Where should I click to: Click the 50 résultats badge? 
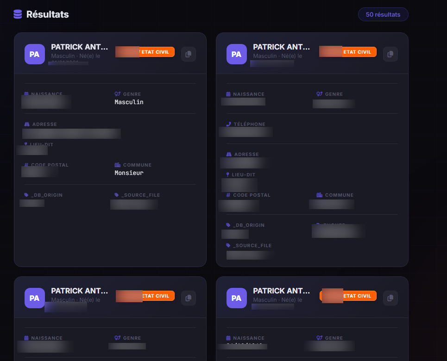point(383,14)
